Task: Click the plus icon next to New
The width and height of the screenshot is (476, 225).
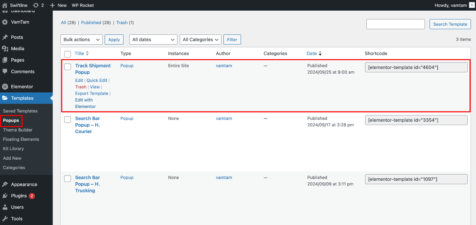Action: pos(53,5)
